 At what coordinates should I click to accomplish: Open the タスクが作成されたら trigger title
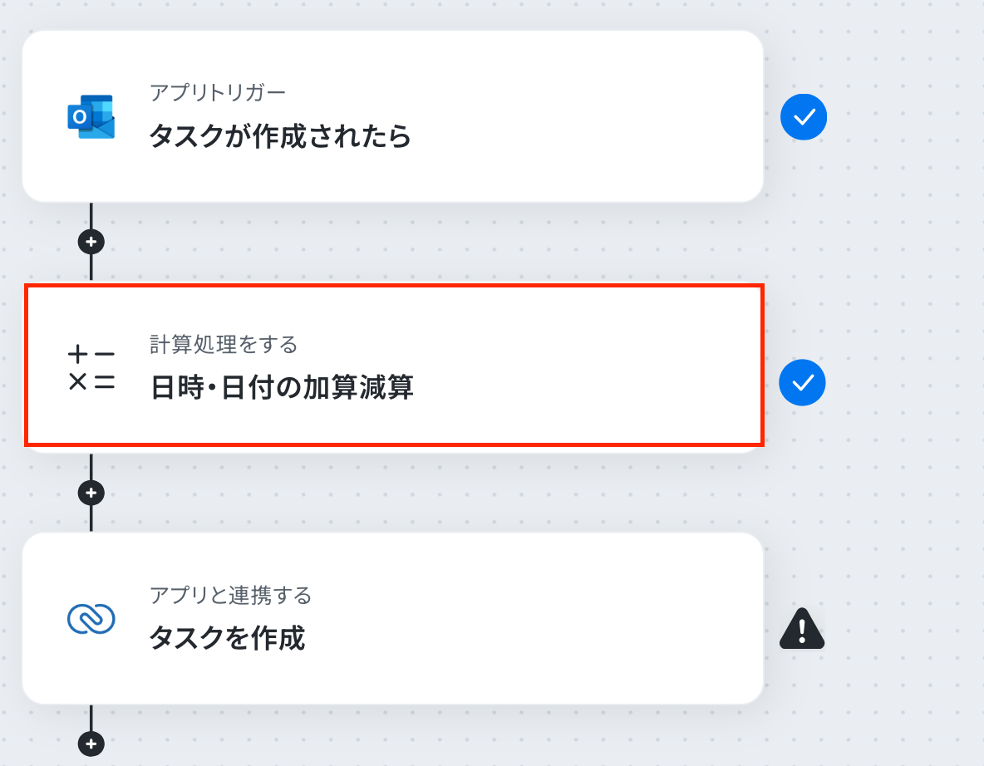coord(280,135)
